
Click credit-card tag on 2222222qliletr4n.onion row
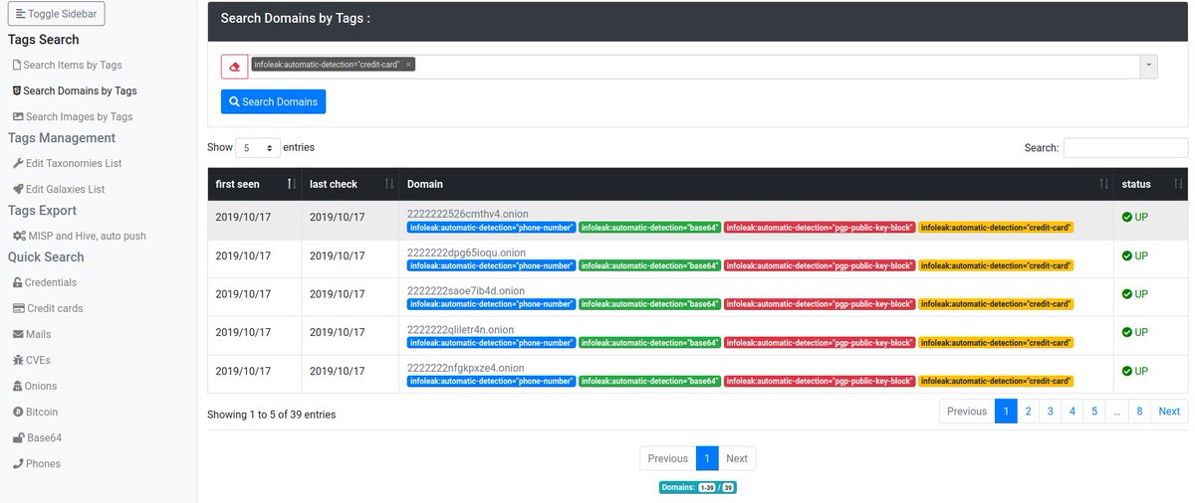996,343
